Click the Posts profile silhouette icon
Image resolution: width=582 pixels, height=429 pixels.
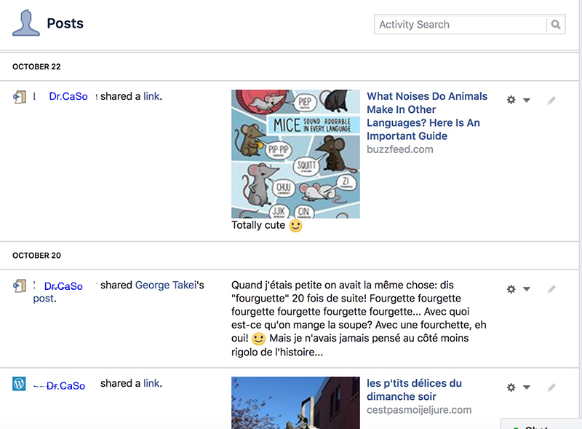[25, 23]
